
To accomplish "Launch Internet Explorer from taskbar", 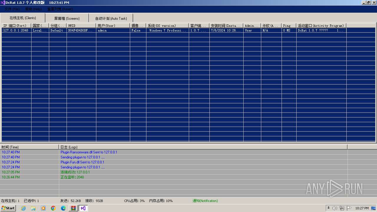I will (23, 208).
